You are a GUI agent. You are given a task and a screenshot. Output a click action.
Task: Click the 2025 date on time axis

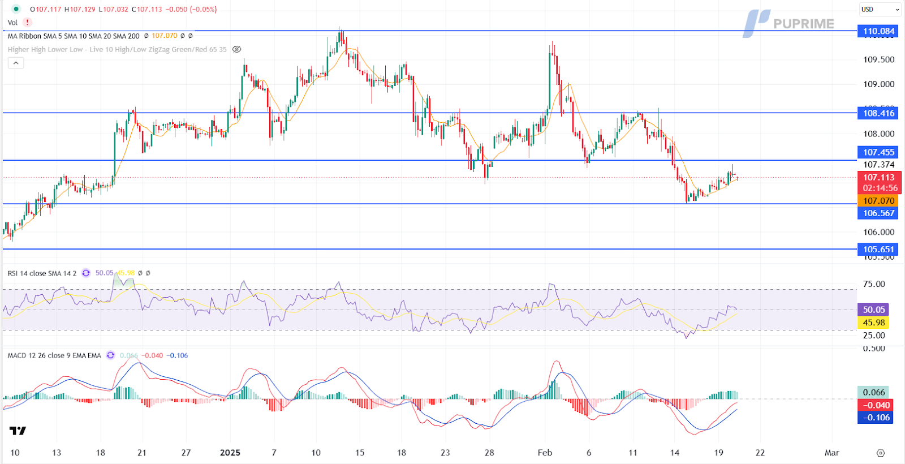(230, 453)
